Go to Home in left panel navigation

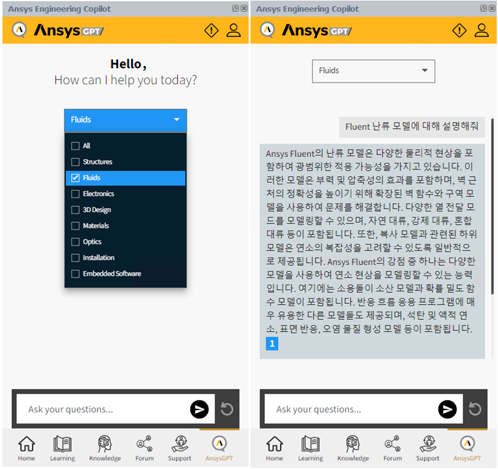[26, 448]
